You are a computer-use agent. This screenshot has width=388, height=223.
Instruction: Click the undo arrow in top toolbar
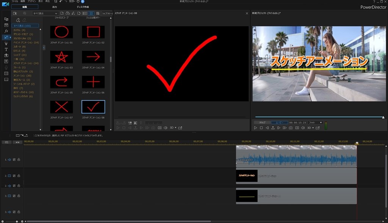(61, 2)
